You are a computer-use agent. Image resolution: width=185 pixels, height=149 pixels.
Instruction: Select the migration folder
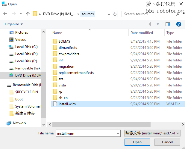point(66,66)
